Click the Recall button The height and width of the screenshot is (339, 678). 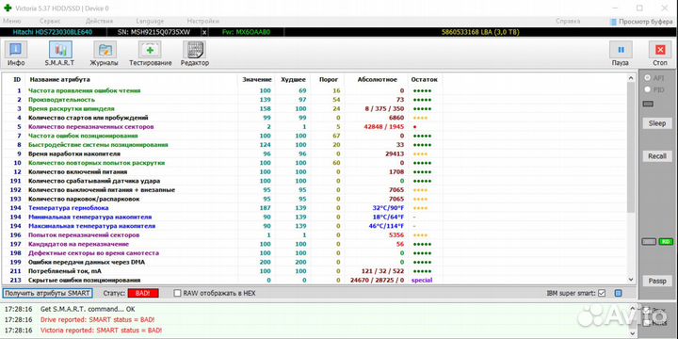(657, 156)
